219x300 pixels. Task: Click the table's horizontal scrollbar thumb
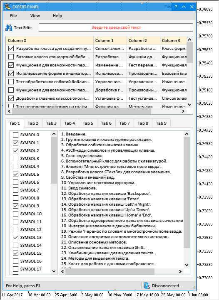82,111
